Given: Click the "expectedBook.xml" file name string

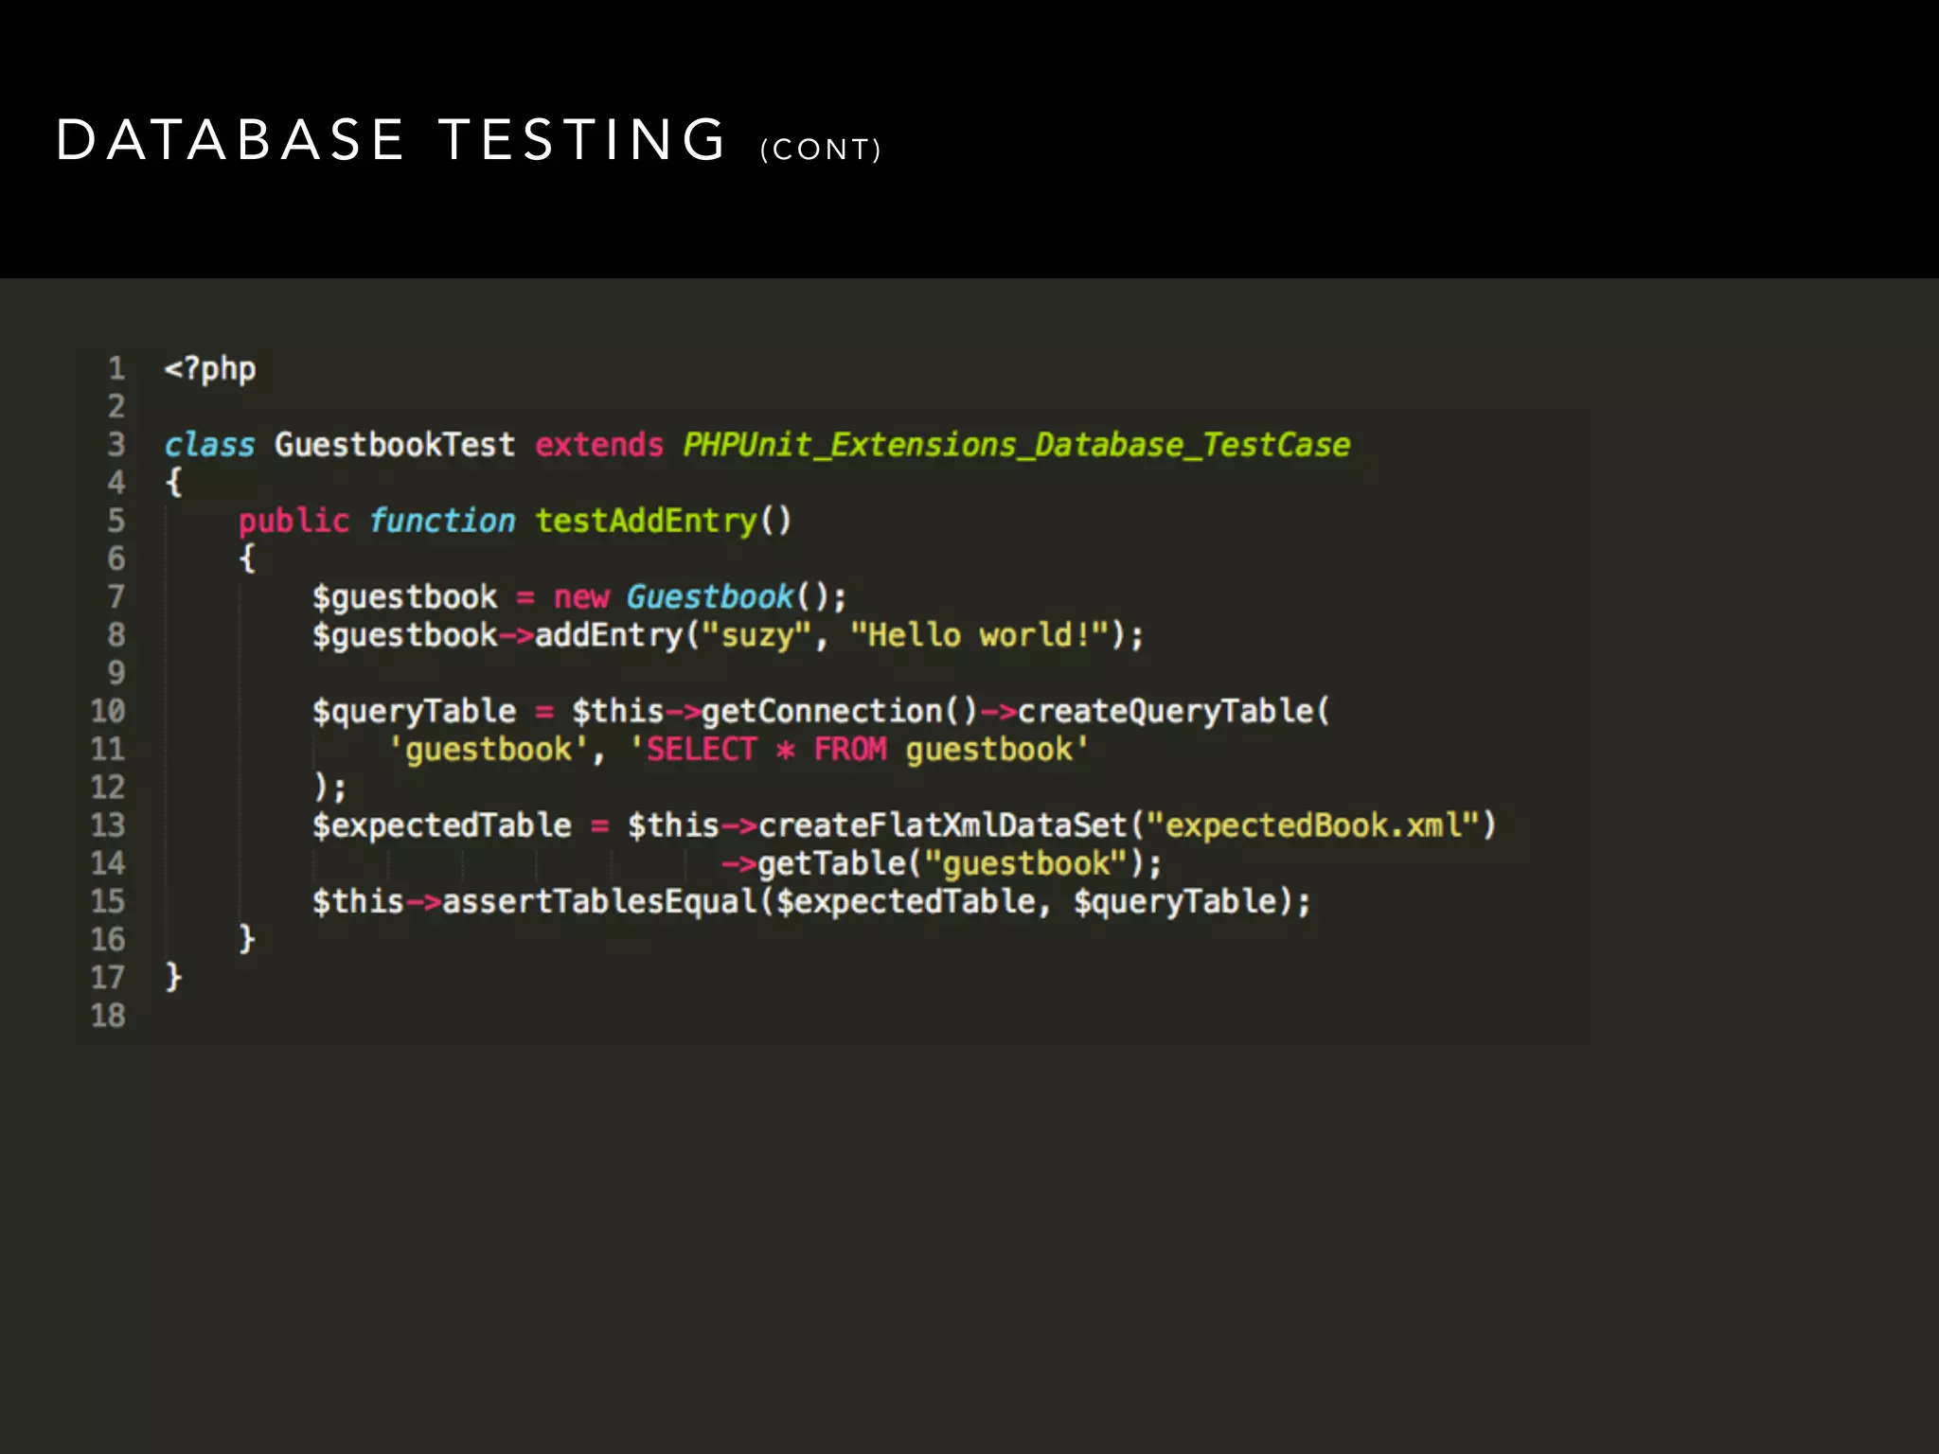Looking at the screenshot, I should click(x=1312, y=825).
